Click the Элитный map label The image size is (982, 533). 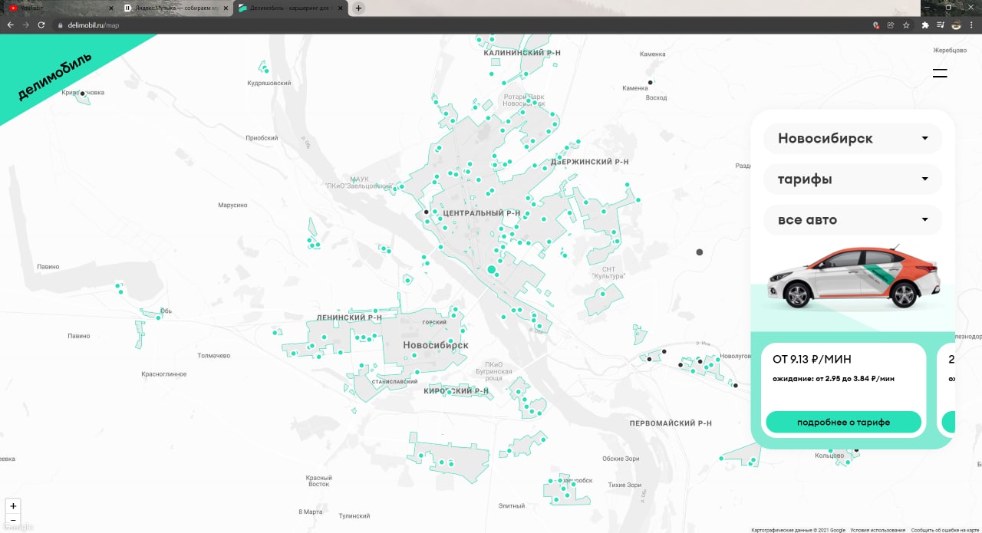pyautogui.click(x=512, y=506)
